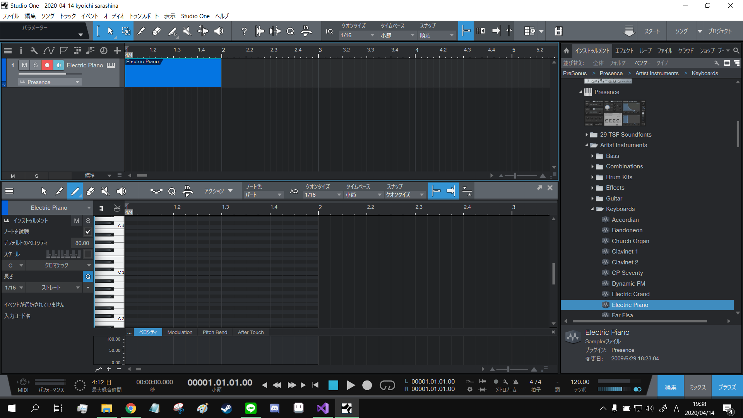Open the トランスポート menu
The height and width of the screenshot is (418, 743).
(x=144, y=16)
